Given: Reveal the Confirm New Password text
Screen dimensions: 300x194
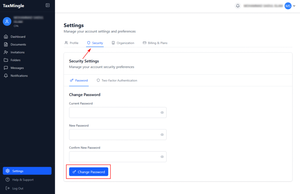Looking at the screenshot, I should pos(162,157).
